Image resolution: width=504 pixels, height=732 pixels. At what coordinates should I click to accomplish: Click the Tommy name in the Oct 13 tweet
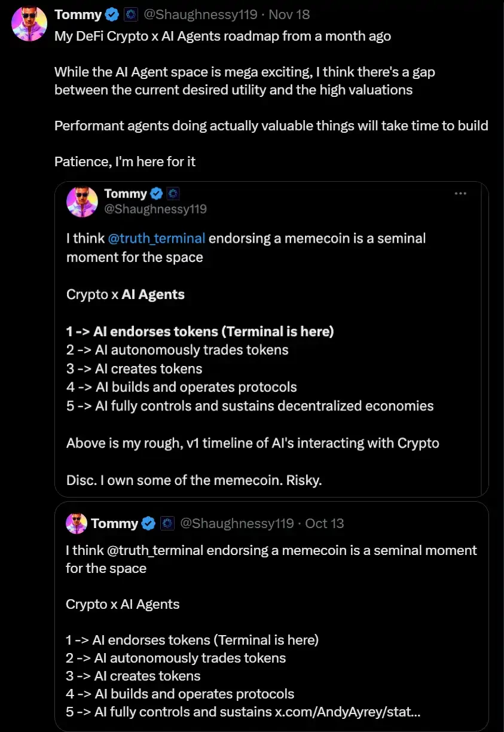coord(114,523)
